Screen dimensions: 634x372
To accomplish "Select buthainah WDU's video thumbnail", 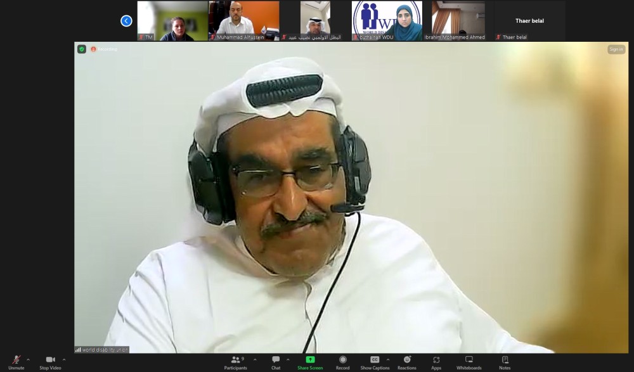I will click(387, 21).
